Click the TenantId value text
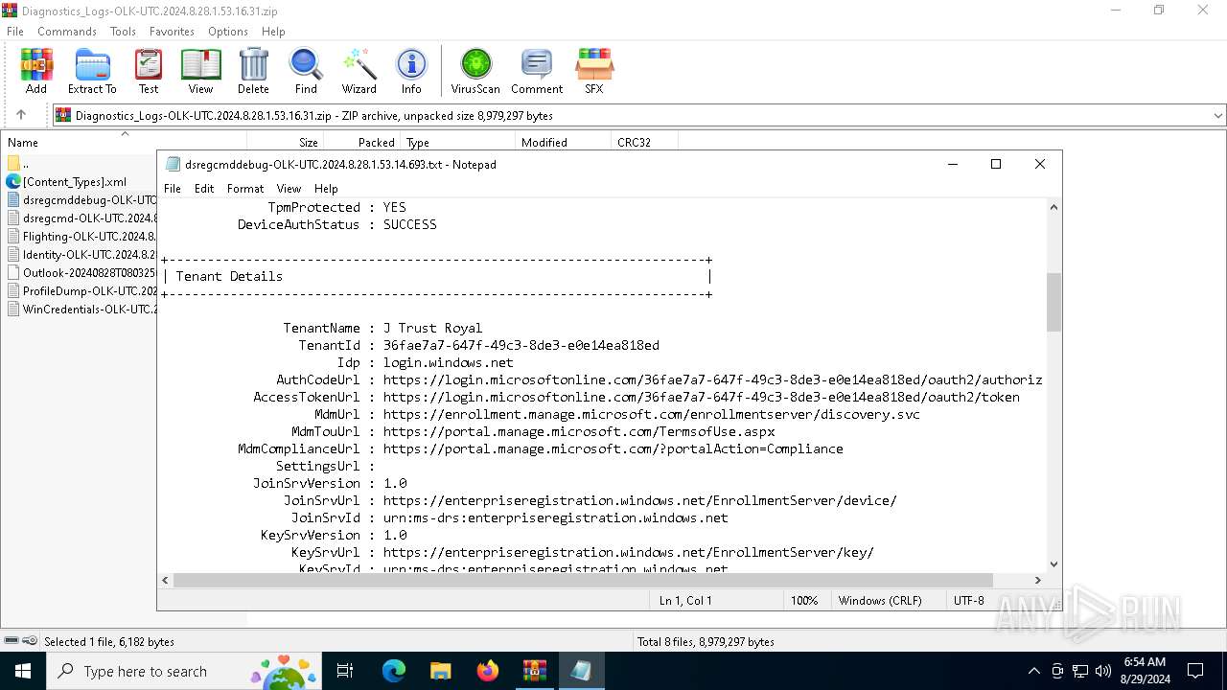 (x=521, y=345)
